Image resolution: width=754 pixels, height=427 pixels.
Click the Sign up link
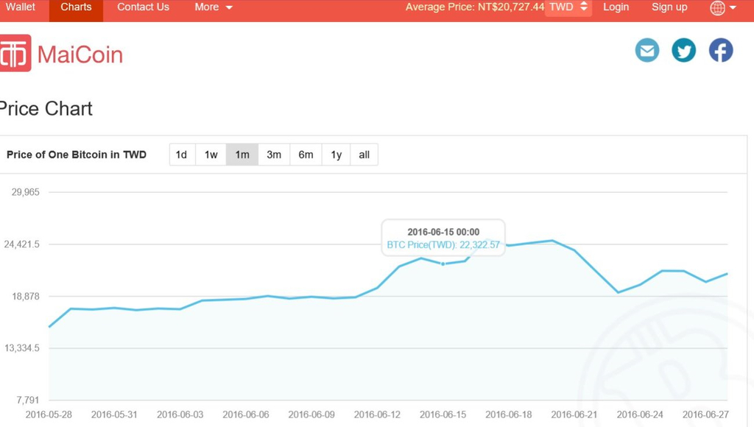tap(669, 7)
